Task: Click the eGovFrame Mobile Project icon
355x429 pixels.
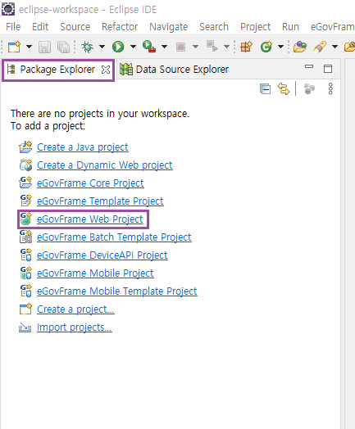Action: 26,273
